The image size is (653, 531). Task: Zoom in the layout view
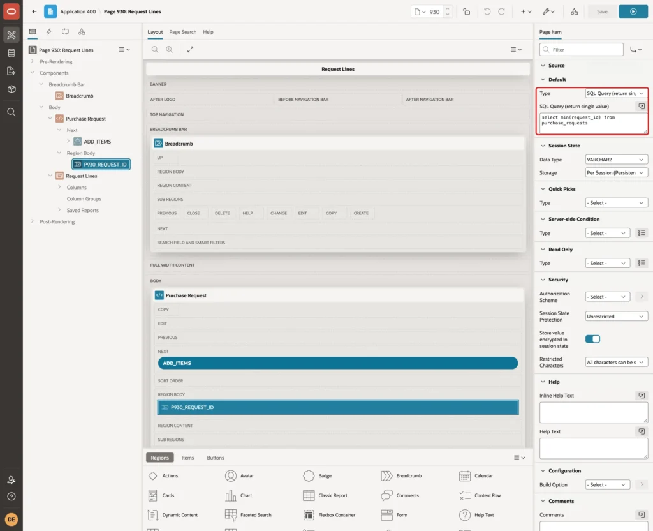tap(170, 49)
